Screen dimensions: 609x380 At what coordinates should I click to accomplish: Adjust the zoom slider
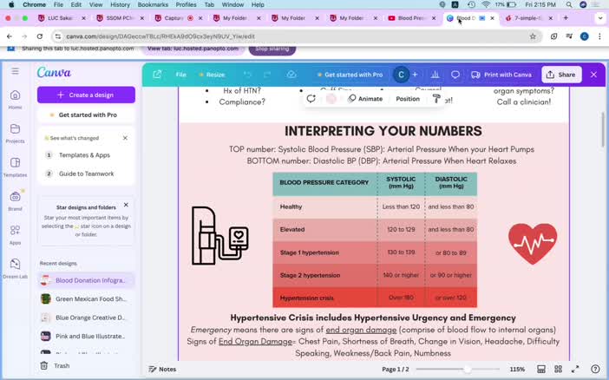(468, 369)
